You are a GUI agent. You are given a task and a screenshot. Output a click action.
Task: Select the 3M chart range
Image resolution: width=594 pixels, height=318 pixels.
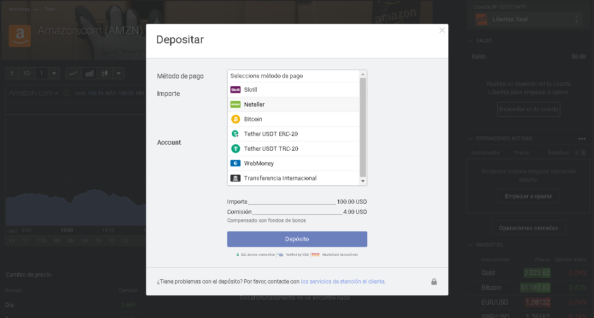71,241
